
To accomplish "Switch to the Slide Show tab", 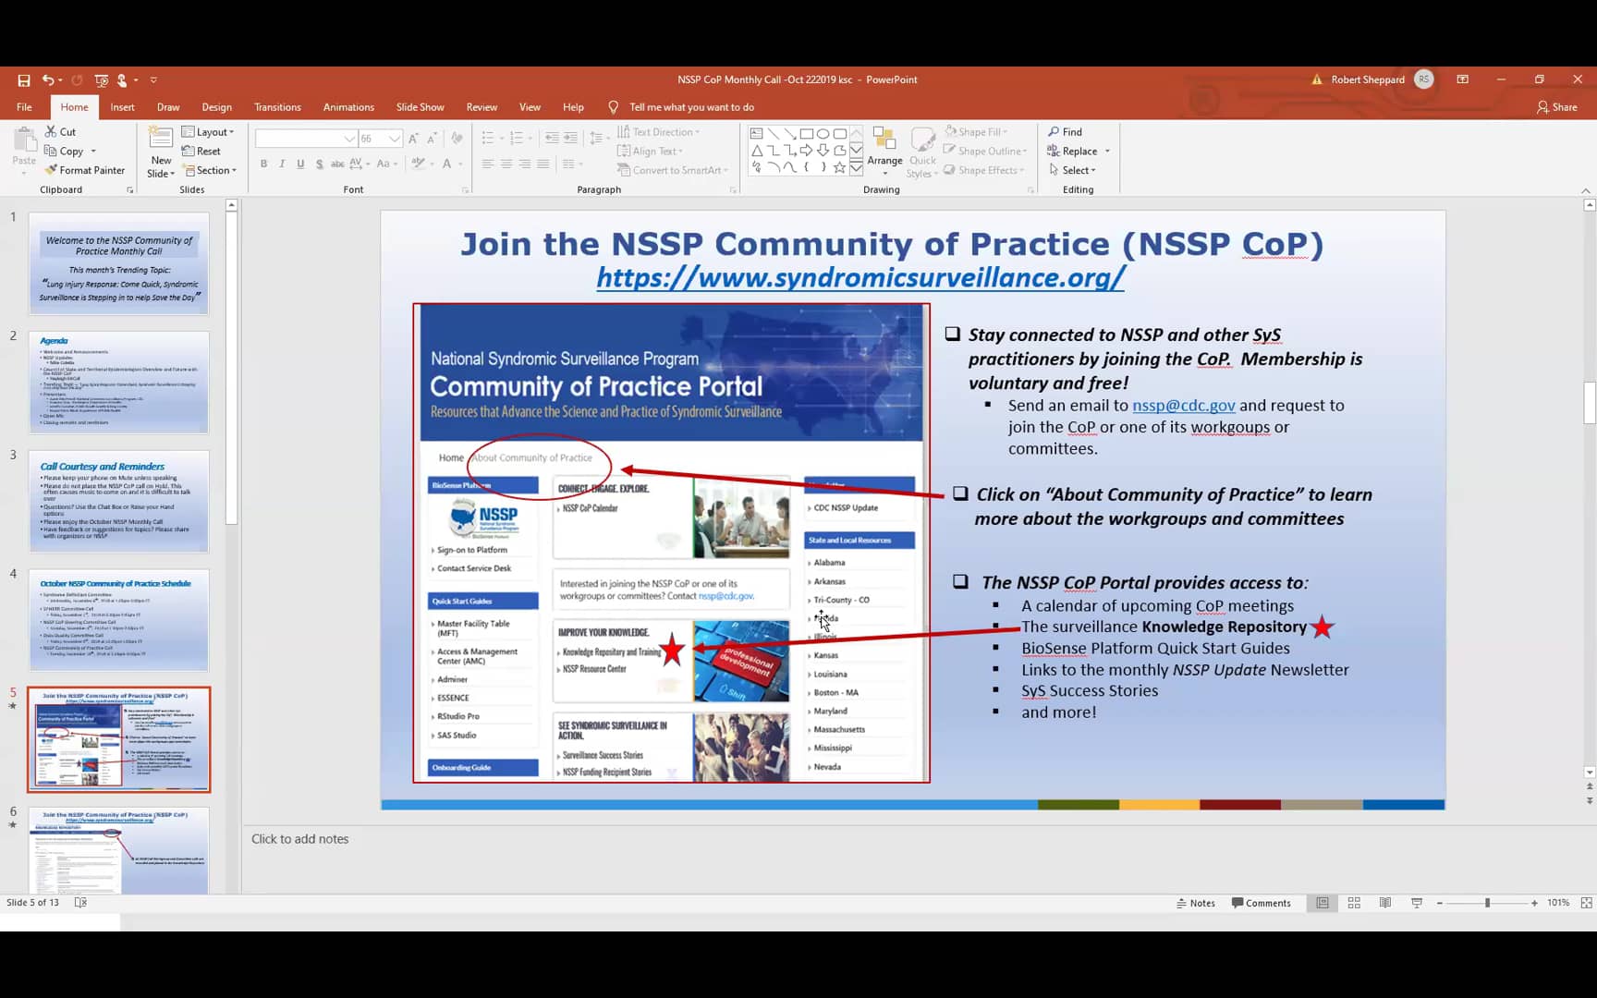I will pyautogui.click(x=420, y=107).
